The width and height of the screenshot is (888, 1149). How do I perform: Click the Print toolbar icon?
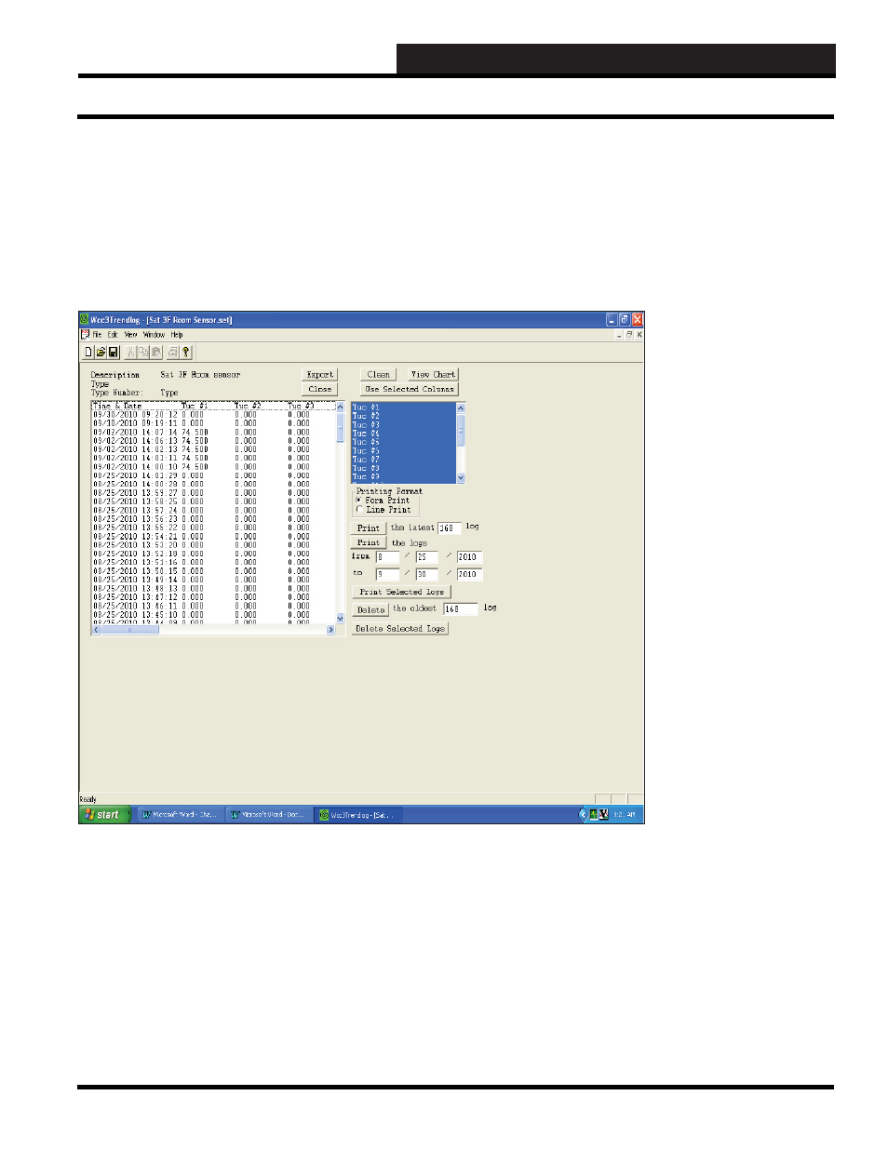pos(173,353)
